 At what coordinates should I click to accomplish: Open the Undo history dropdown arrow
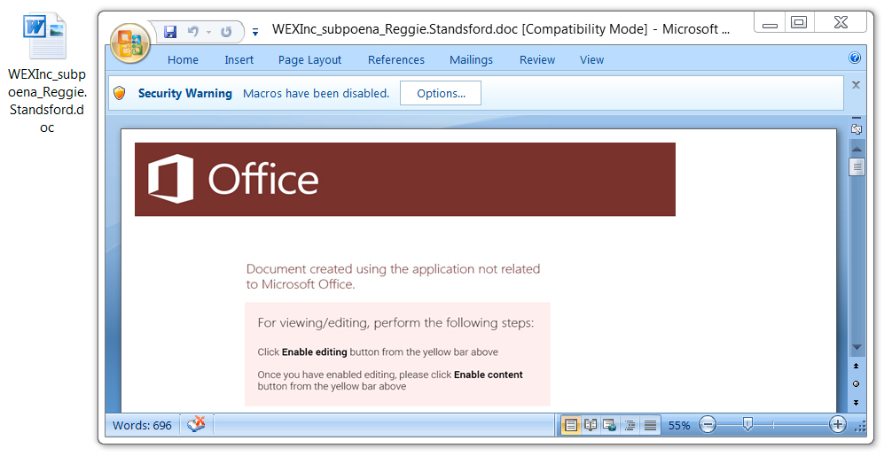208,33
